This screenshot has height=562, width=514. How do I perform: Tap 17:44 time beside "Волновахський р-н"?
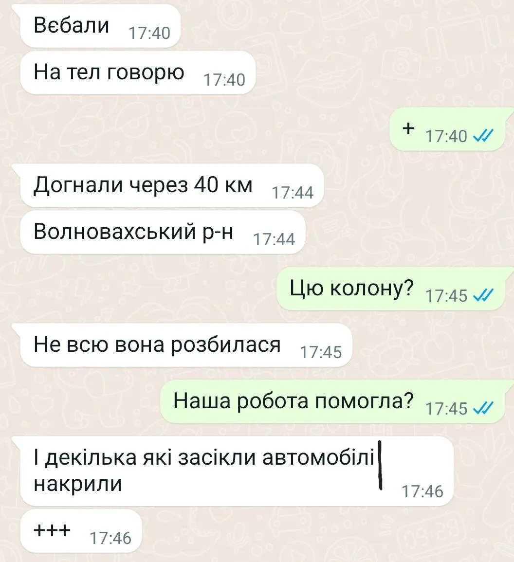(274, 239)
